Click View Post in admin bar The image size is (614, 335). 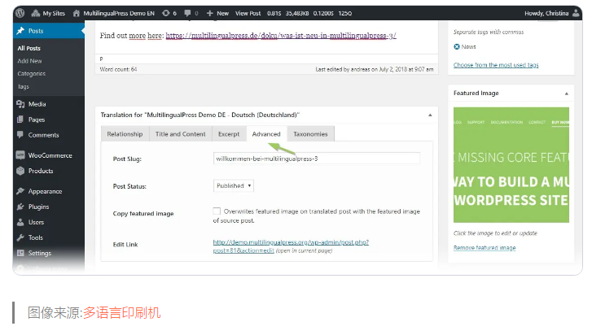(248, 13)
